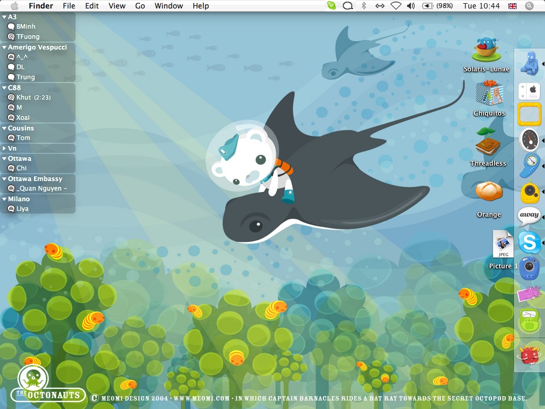Viewport: 545px width, 409px height.
Task: Click the battery status showing 98%
Action: pos(437,5)
